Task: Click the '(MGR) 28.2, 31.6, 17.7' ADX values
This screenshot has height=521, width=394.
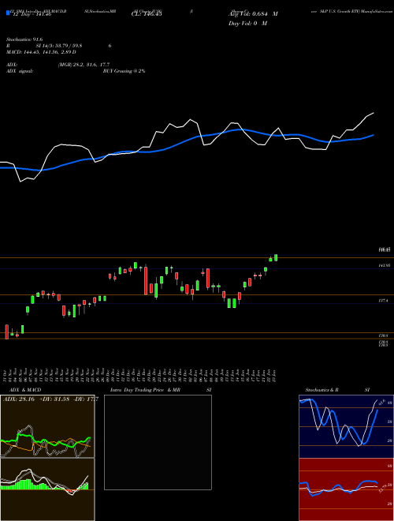Action: pyautogui.click(x=84, y=65)
